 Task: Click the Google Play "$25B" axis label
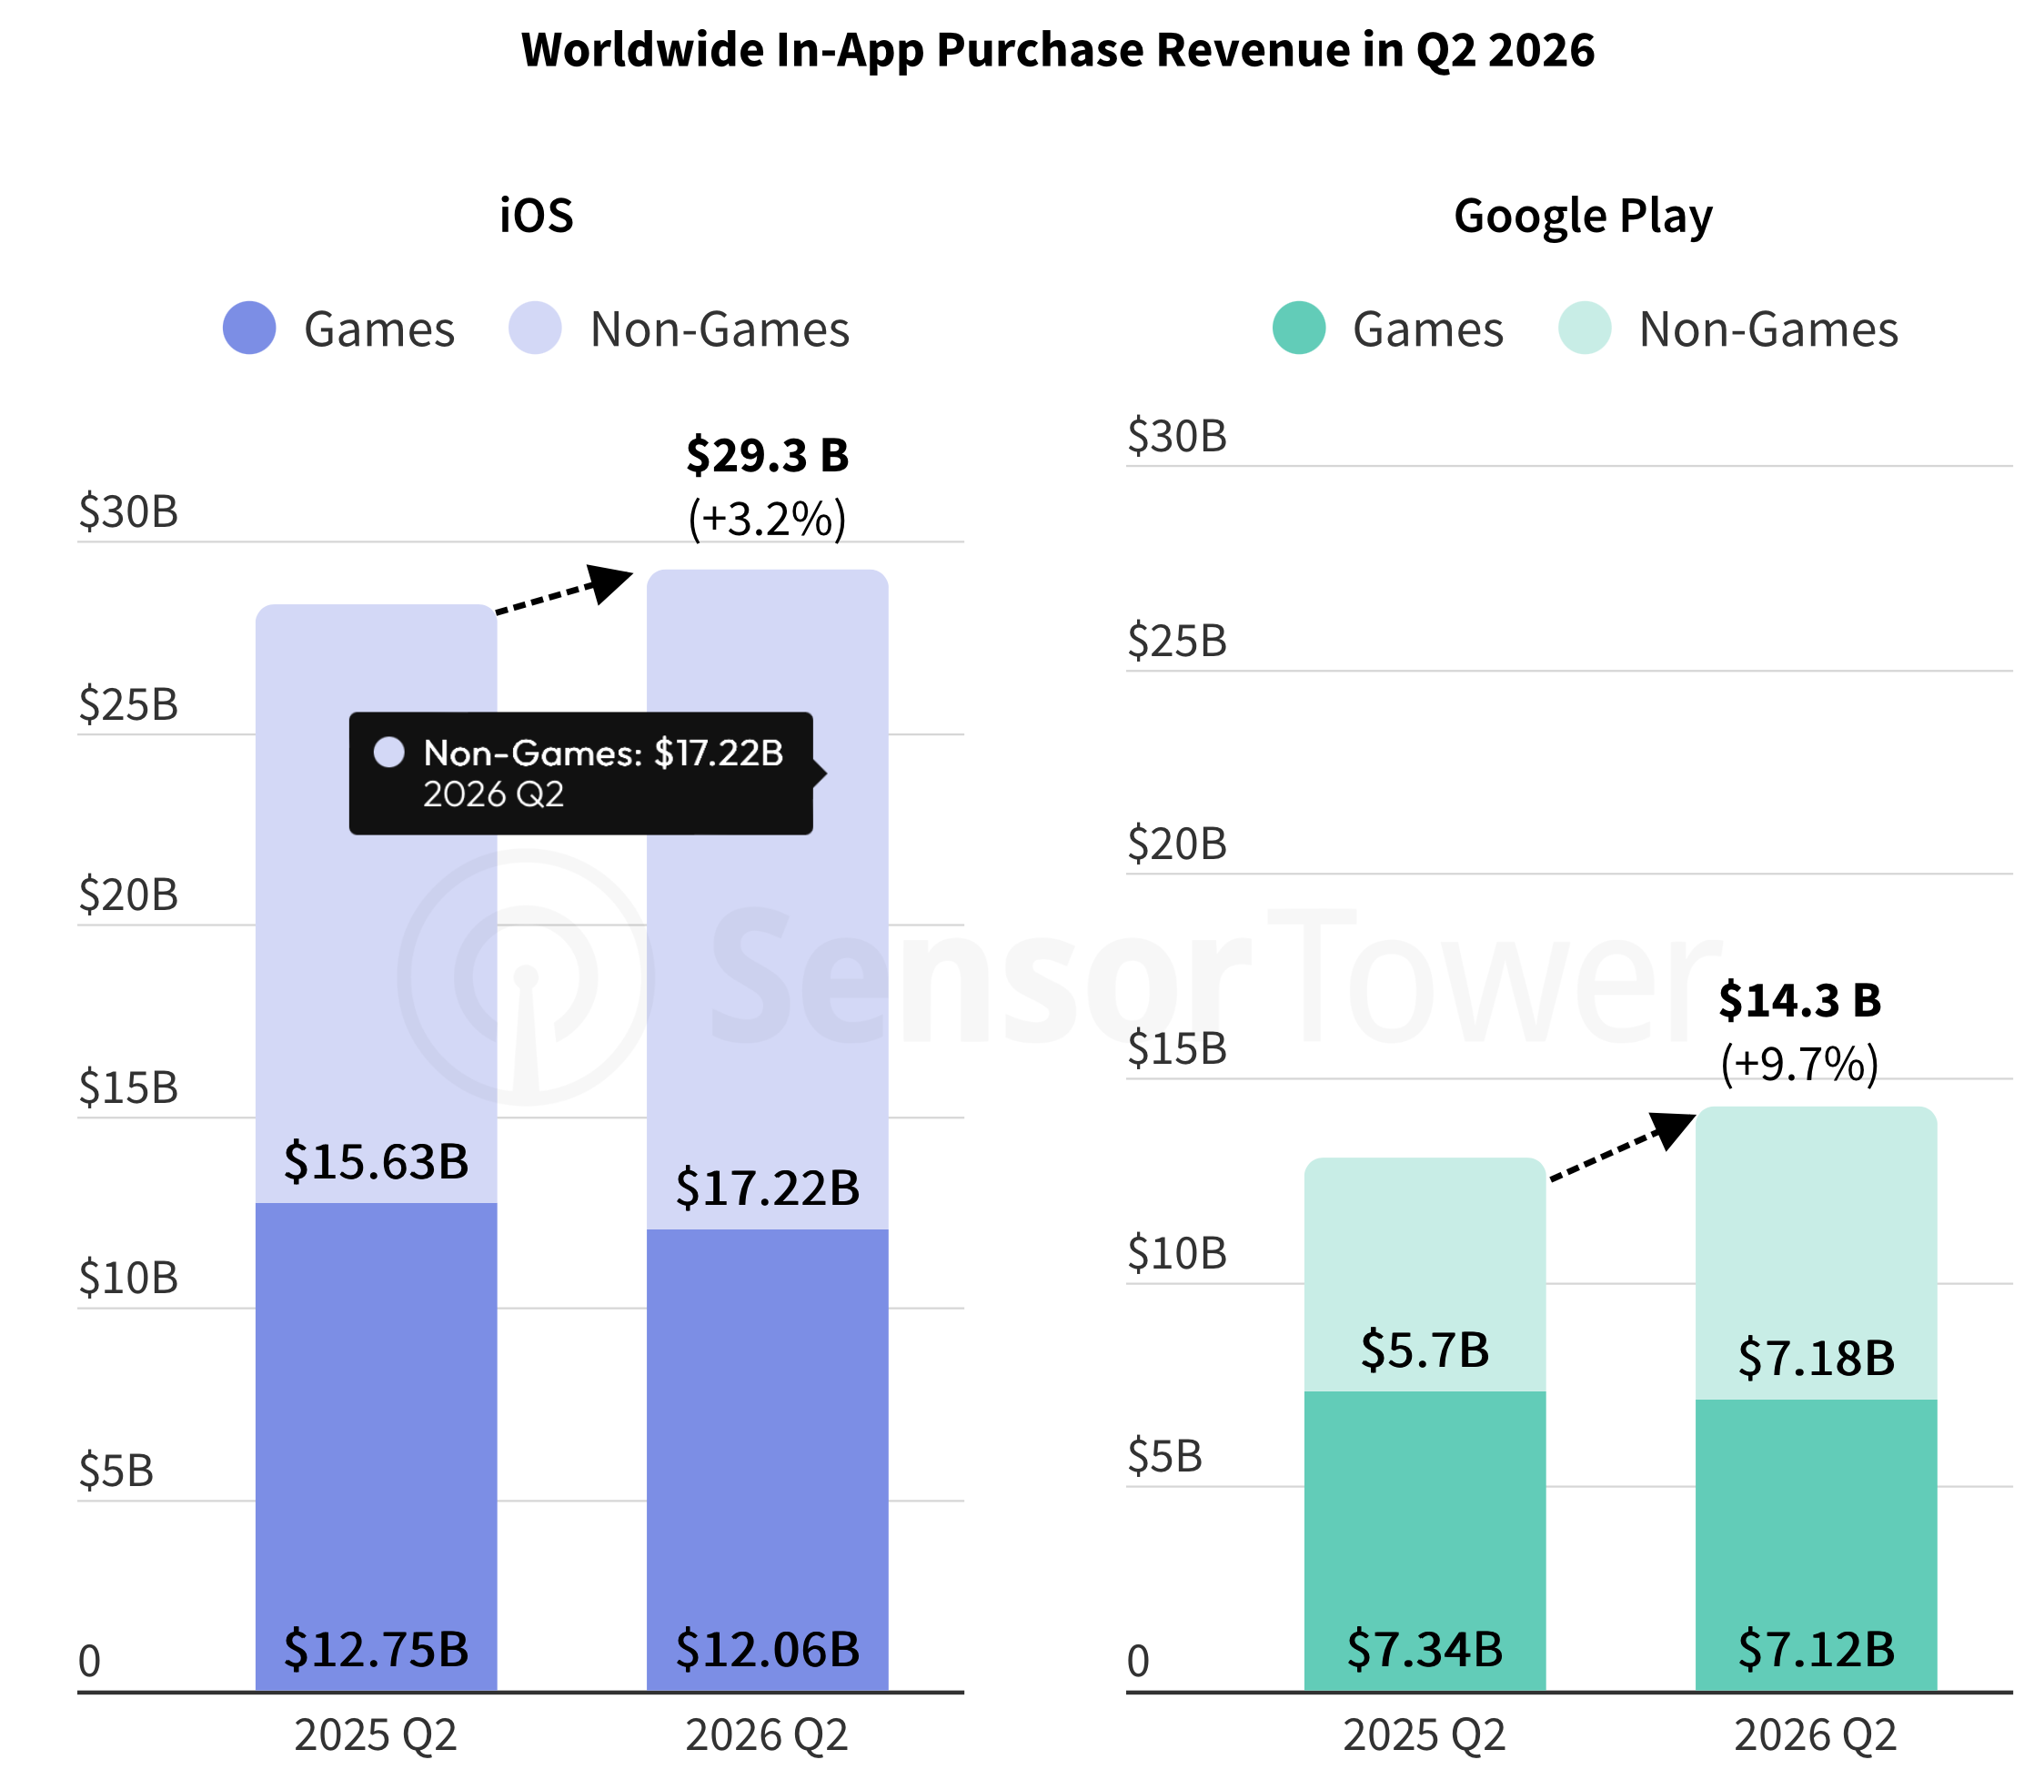pyautogui.click(x=1177, y=642)
